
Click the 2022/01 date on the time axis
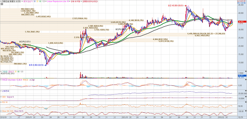tap(221, 117)
